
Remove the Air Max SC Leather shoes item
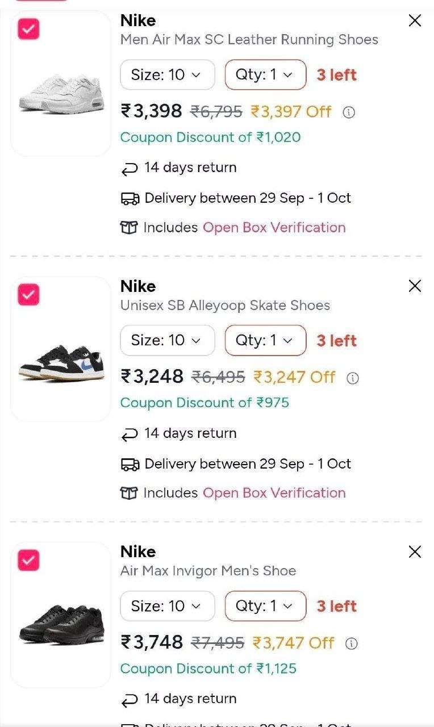pos(415,21)
